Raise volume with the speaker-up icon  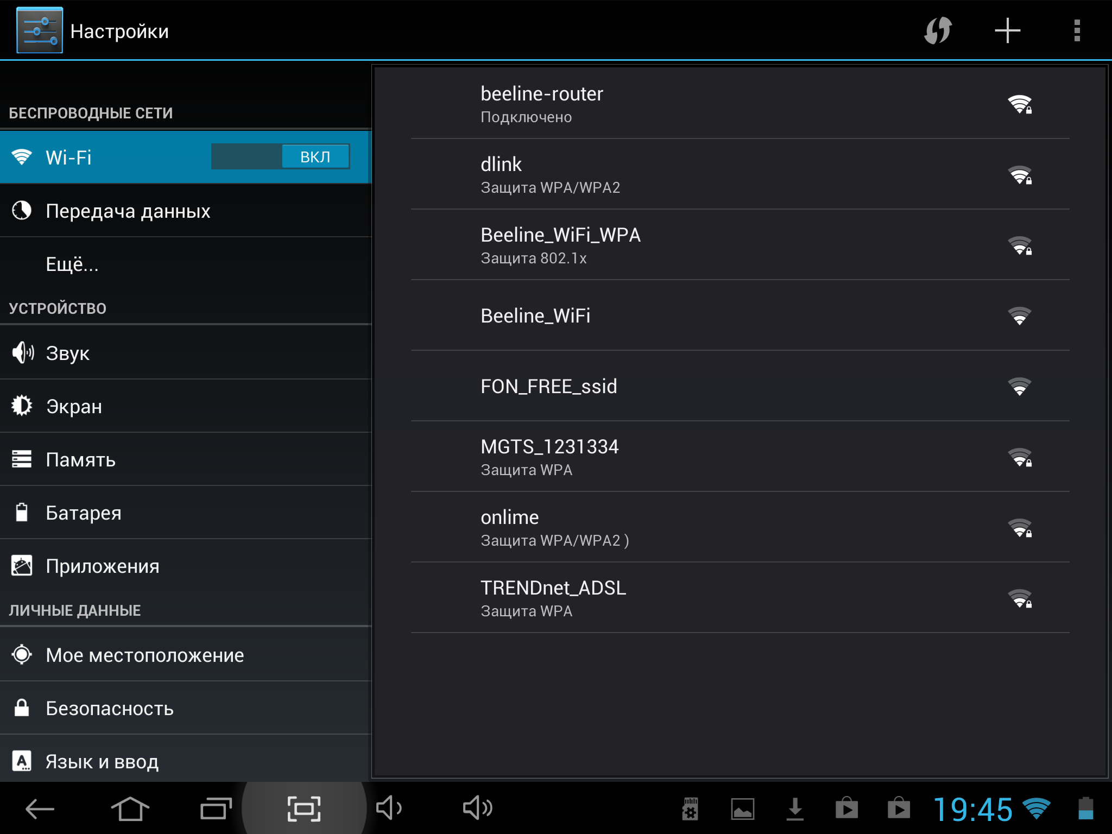click(477, 808)
